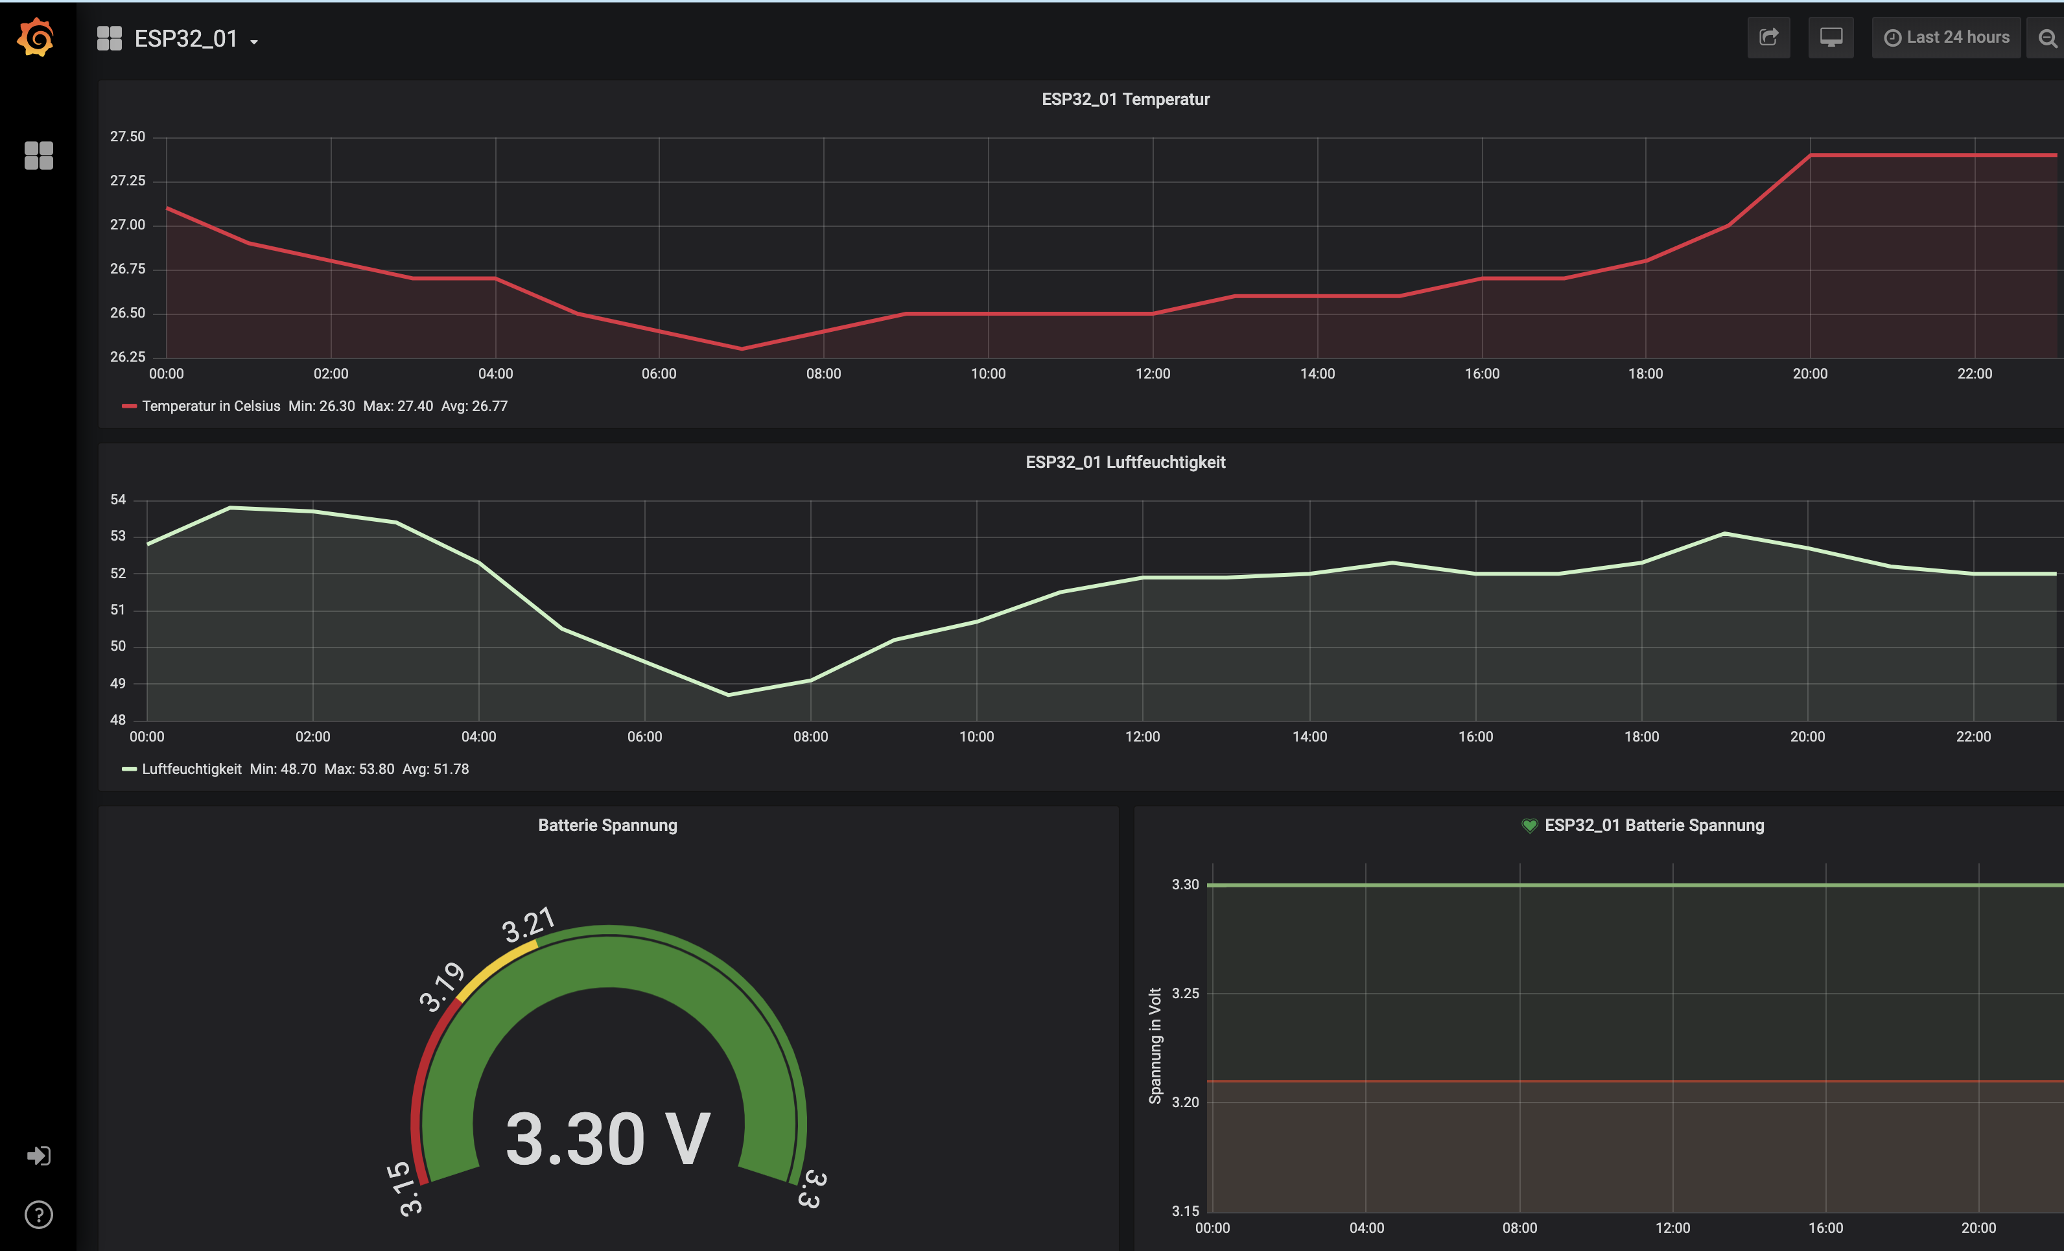Open Batterie Spannung gauge panel title menu
2064x1251 pixels.
coord(607,824)
